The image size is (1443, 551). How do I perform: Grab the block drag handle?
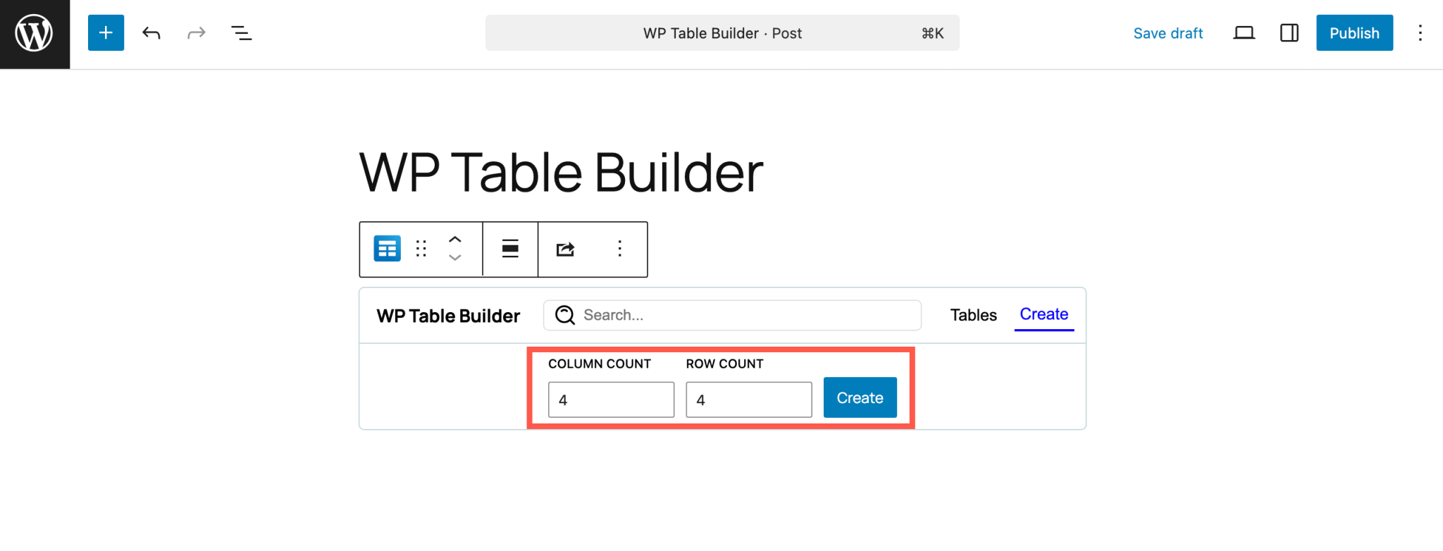[x=421, y=249]
